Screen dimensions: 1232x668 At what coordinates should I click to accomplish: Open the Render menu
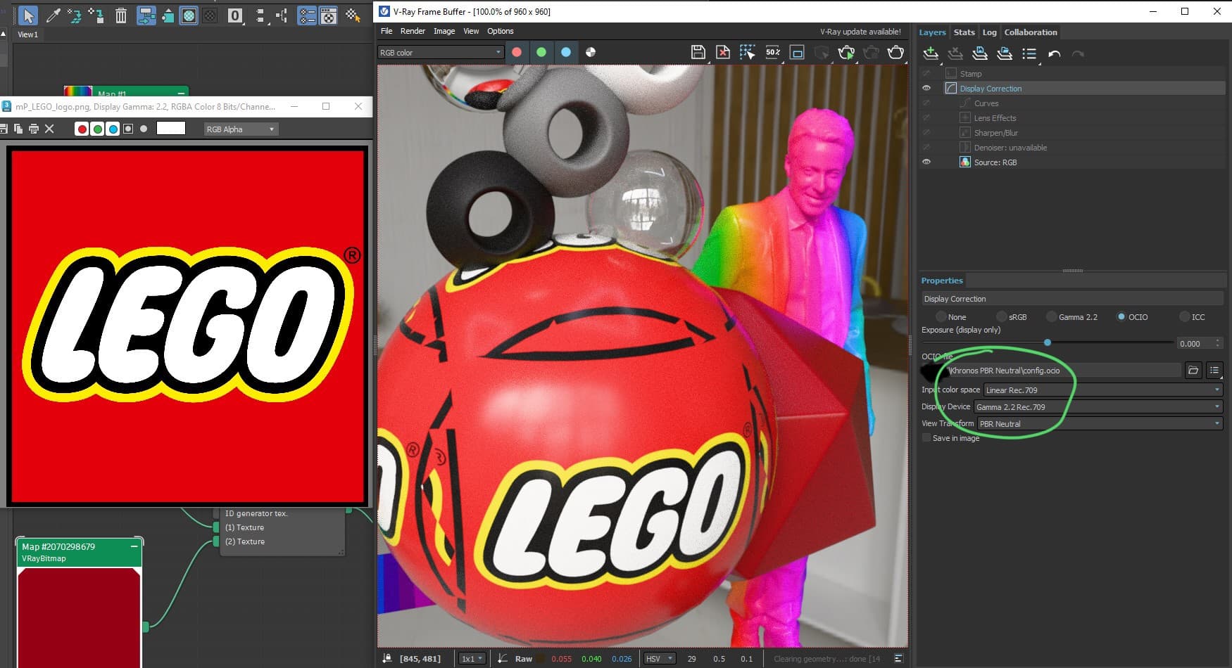(x=413, y=31)
